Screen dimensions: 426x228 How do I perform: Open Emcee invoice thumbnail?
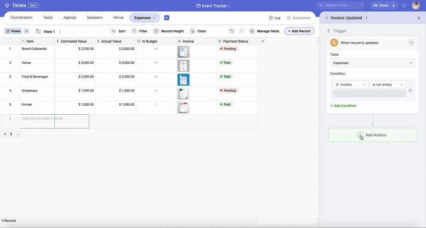tap(183, 108)
